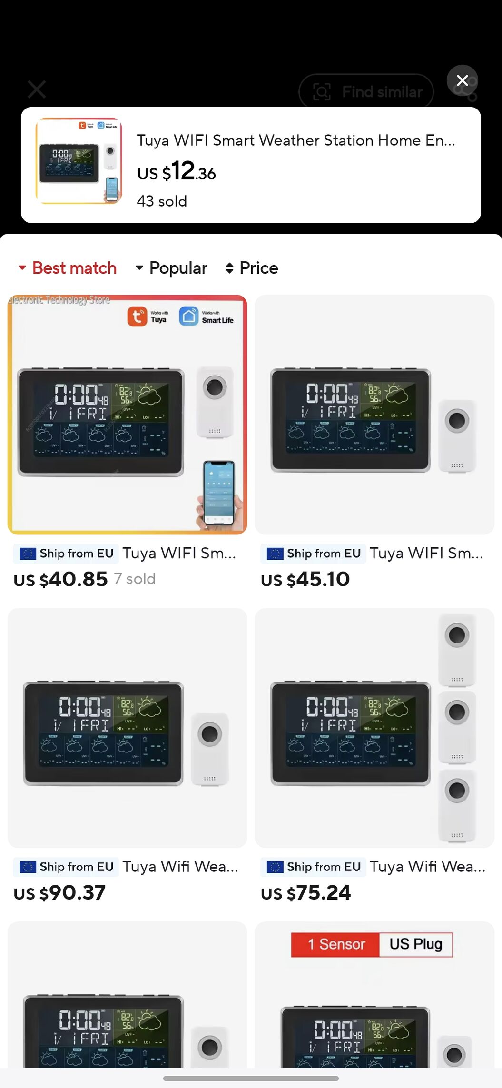Tap the Find similar camera scan icon

(x=322, y=92)
